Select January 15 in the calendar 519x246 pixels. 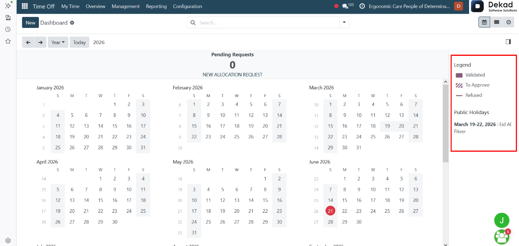coord(114,126)
